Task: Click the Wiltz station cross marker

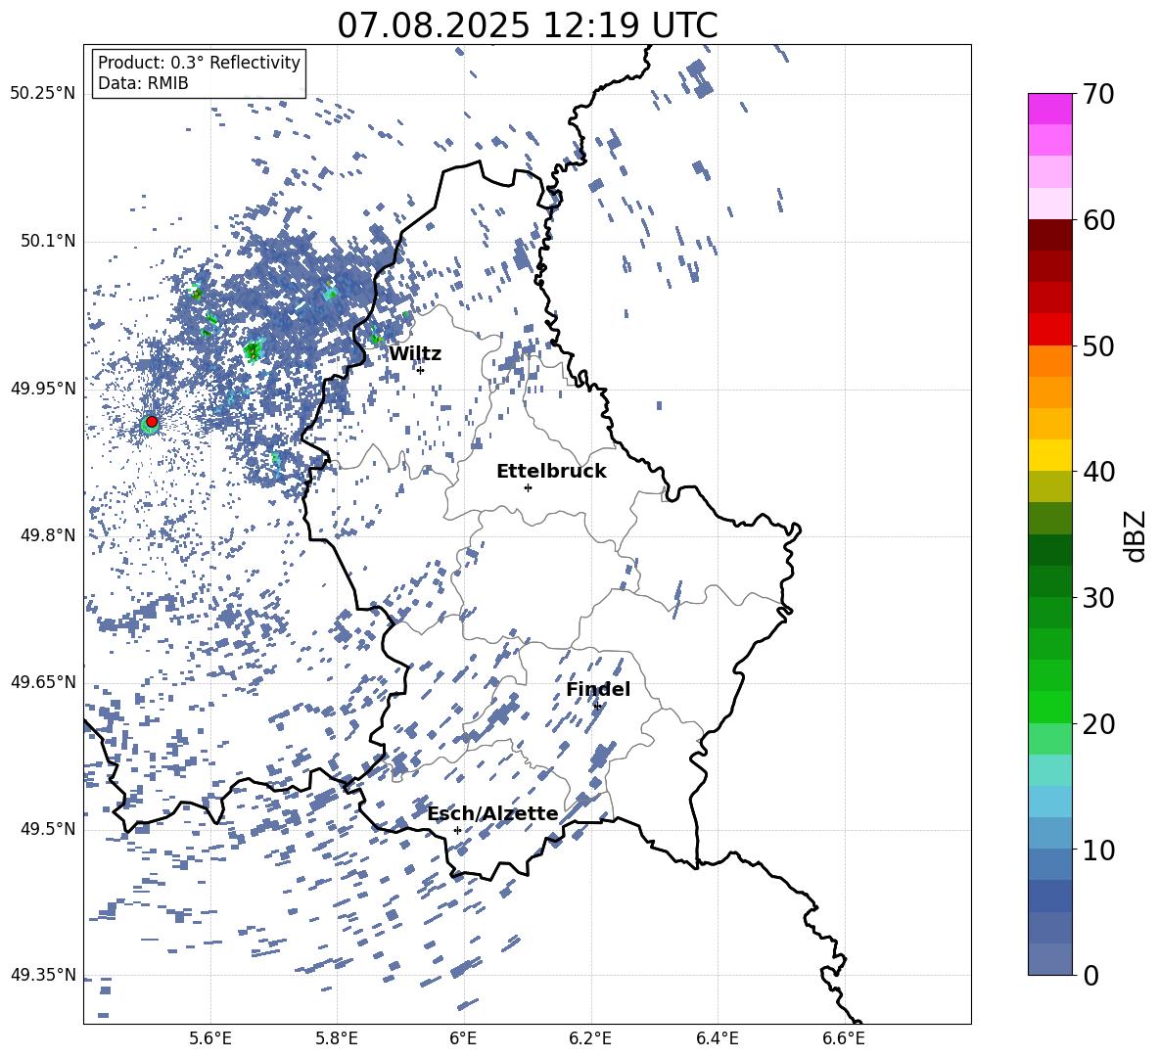Action: [x=420, y=370]
